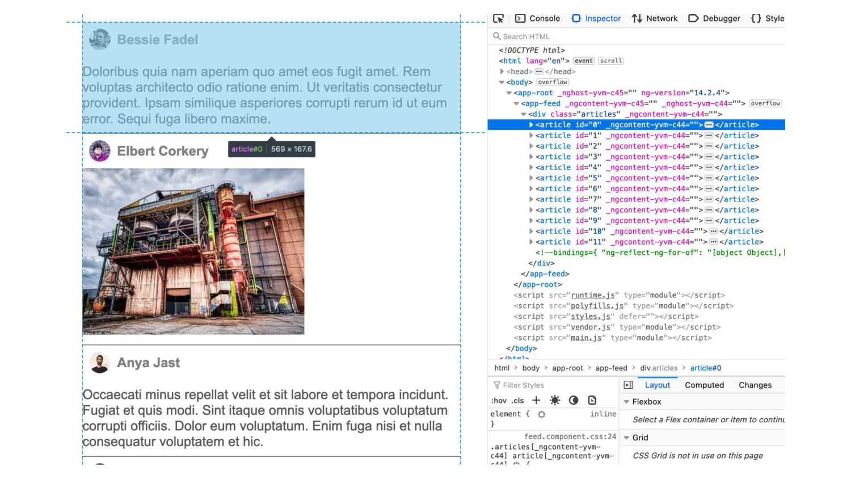The image size is (851, 479).
Task: Select the article id 8 row
Action: (637, 210)
